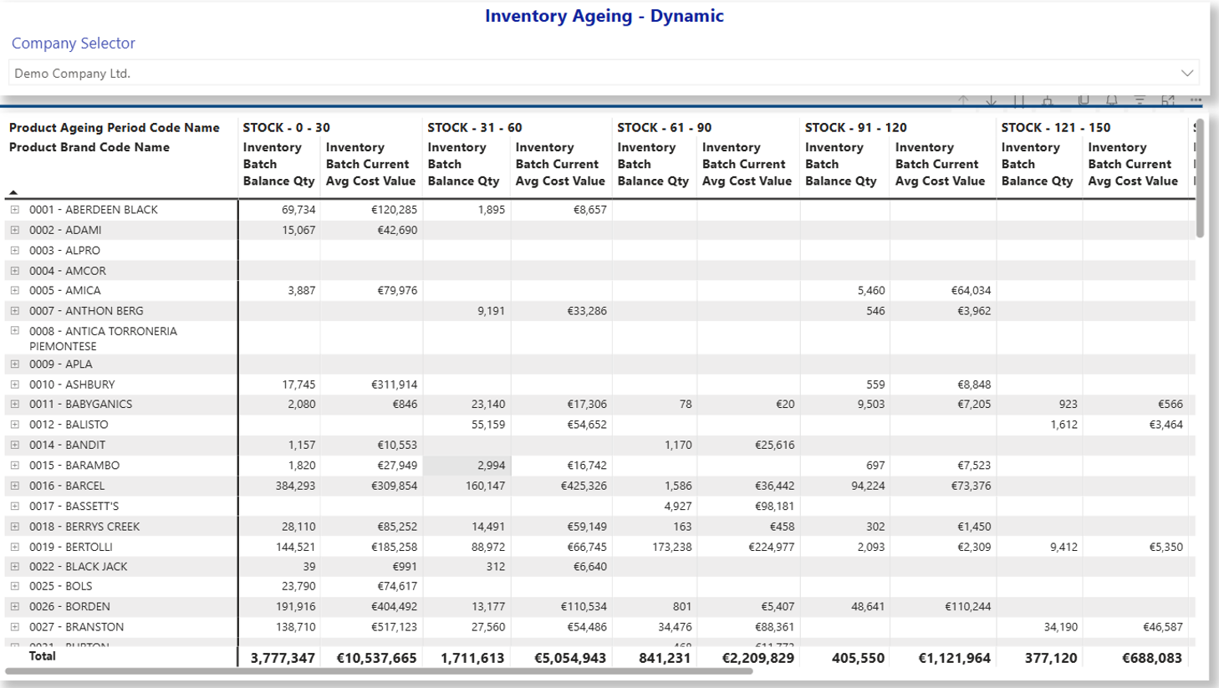Expand the 0008 - ANTICA TORRONERIA PIEMONTESE row
1219x688 pixels.
[15, 331]
